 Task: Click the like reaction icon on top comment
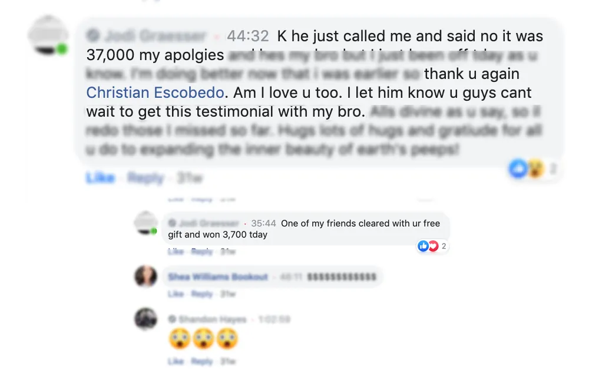[x=518, y=168]
